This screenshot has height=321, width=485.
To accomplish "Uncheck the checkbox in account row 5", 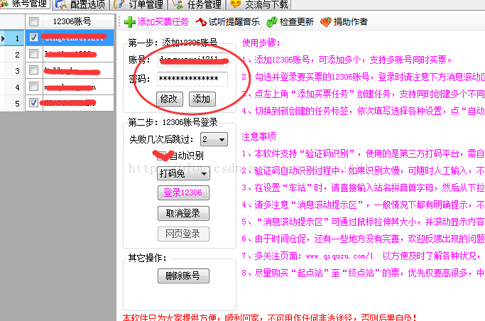I will pyautogui.click(x=33, y=102).
